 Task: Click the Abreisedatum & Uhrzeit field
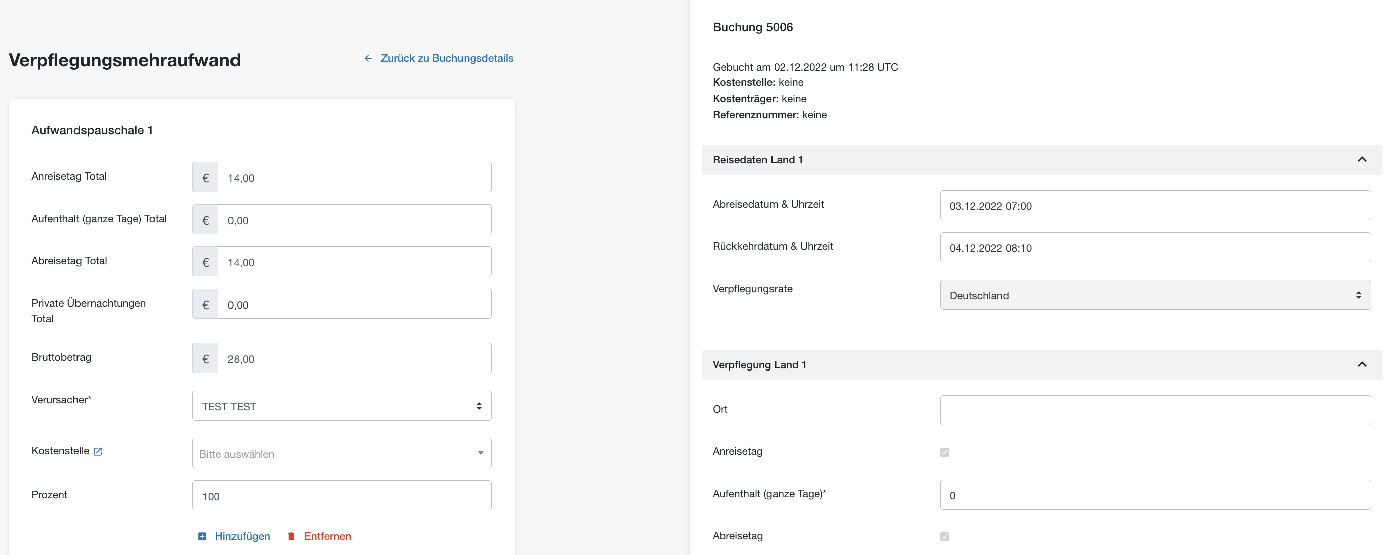(1155, 205)
